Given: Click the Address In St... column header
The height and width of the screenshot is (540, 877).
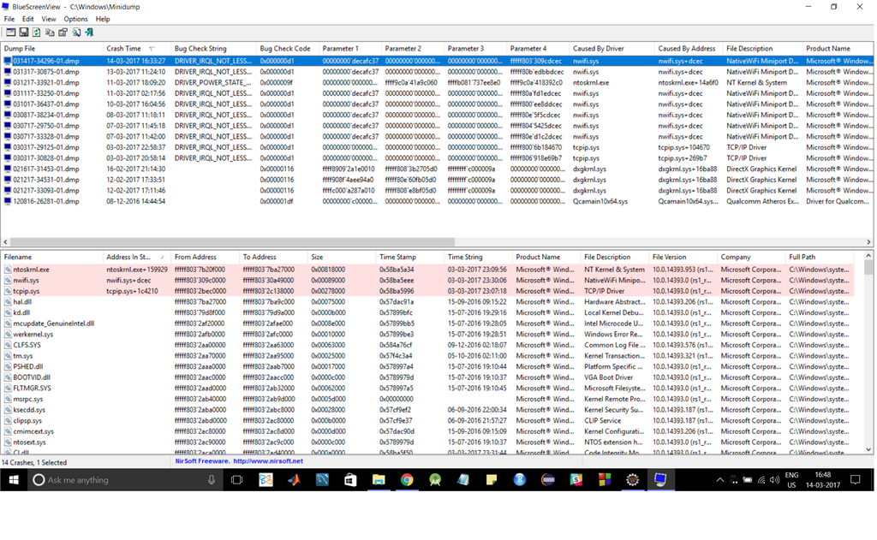Looking at the screenshot, I should click(137, 257).
